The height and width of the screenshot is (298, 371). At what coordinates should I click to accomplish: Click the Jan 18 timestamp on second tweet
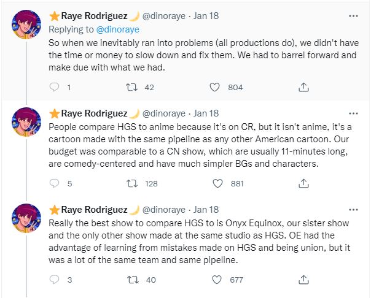click(206, 113)
